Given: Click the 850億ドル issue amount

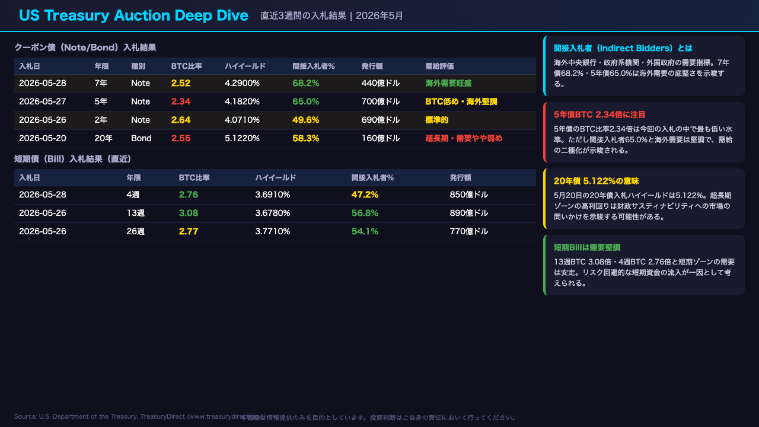Looking at the screenshot, I should point(469,195).
